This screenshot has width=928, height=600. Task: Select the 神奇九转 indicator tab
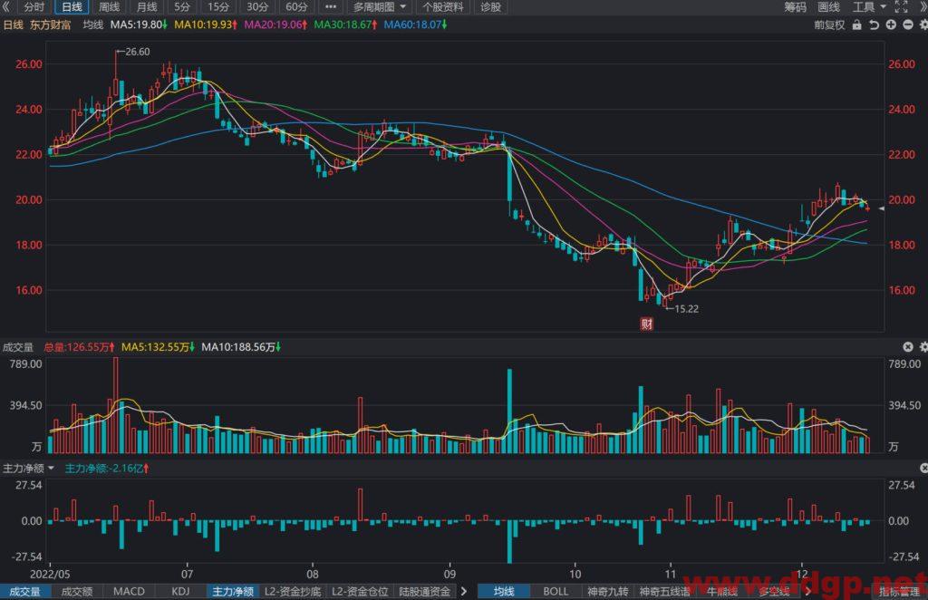(x=608, y=591)
